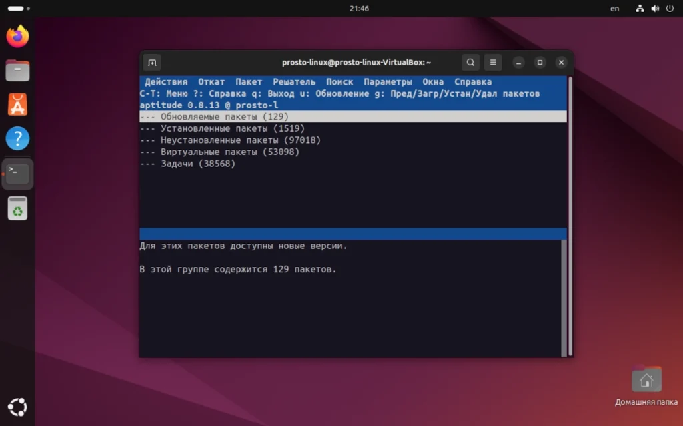Open the power menu icon in the top bar
Screen dimensions: 683x426
click(x=670, y=8)
